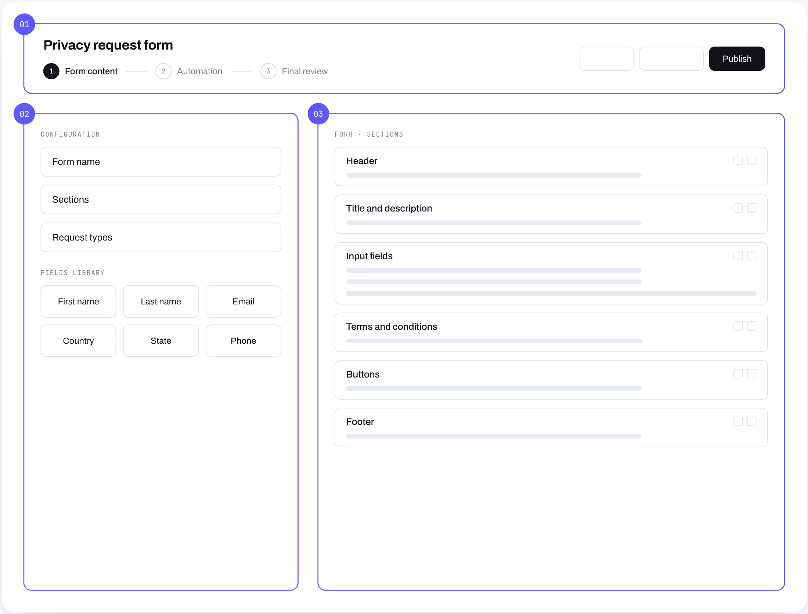
Task: Click the FORM · SECTIONS label
Action: click(369, 134)
